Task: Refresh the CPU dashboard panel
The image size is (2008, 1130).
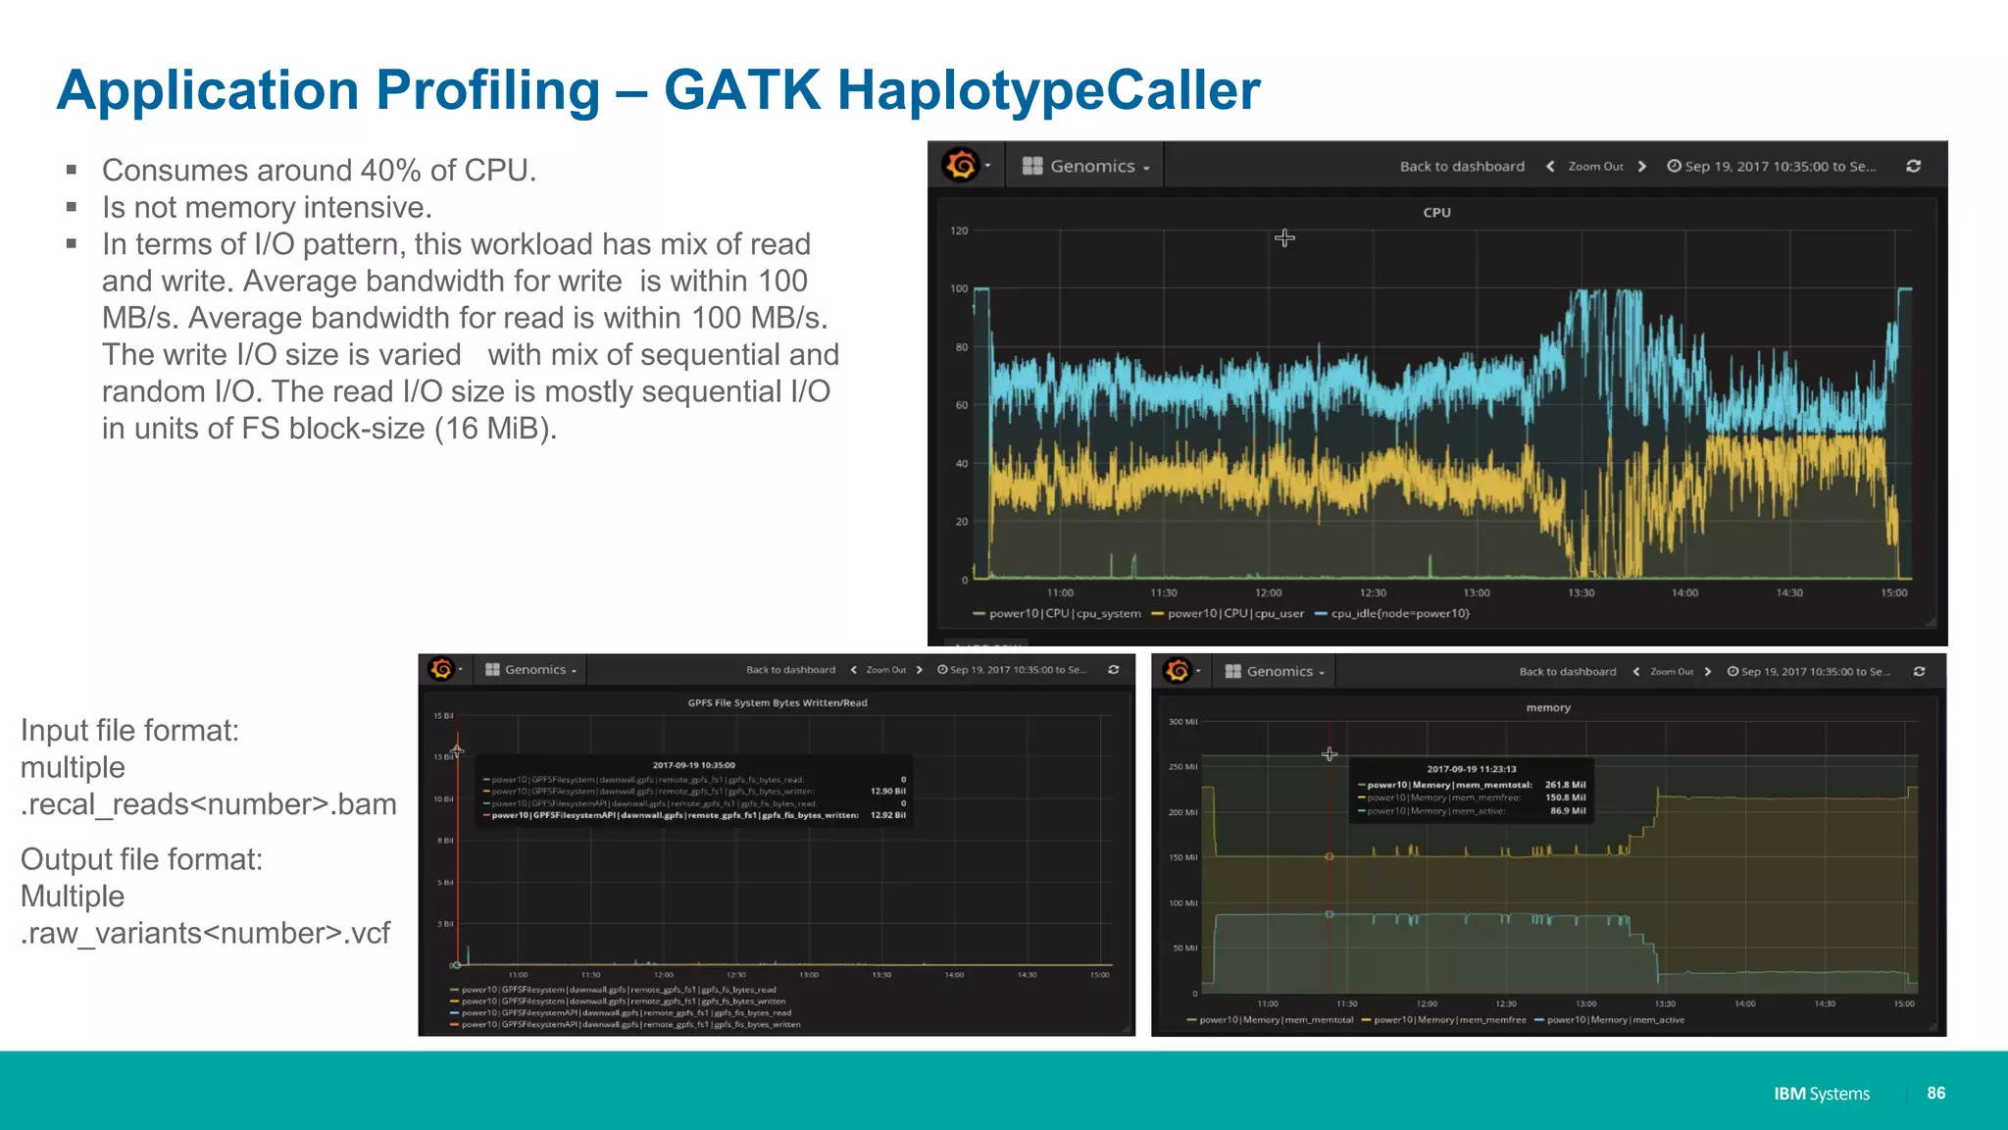Action: pyautogui.click(x=1913, y=167)
